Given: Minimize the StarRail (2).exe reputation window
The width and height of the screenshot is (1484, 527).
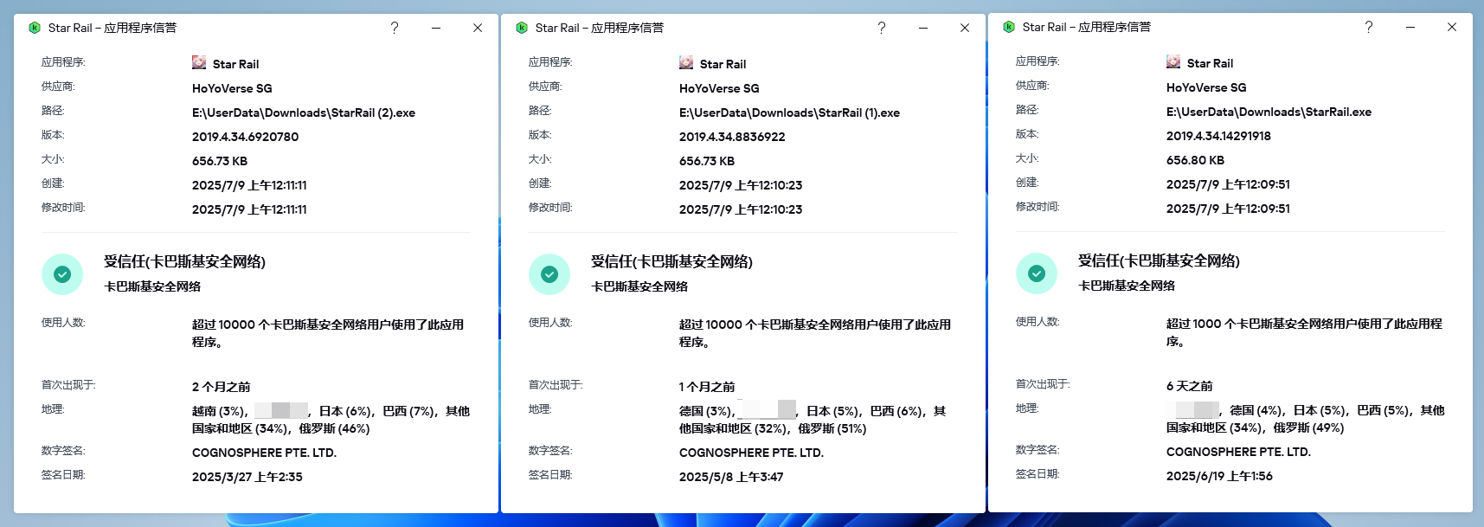Looking at the screenshot, I should pos(436,28).
